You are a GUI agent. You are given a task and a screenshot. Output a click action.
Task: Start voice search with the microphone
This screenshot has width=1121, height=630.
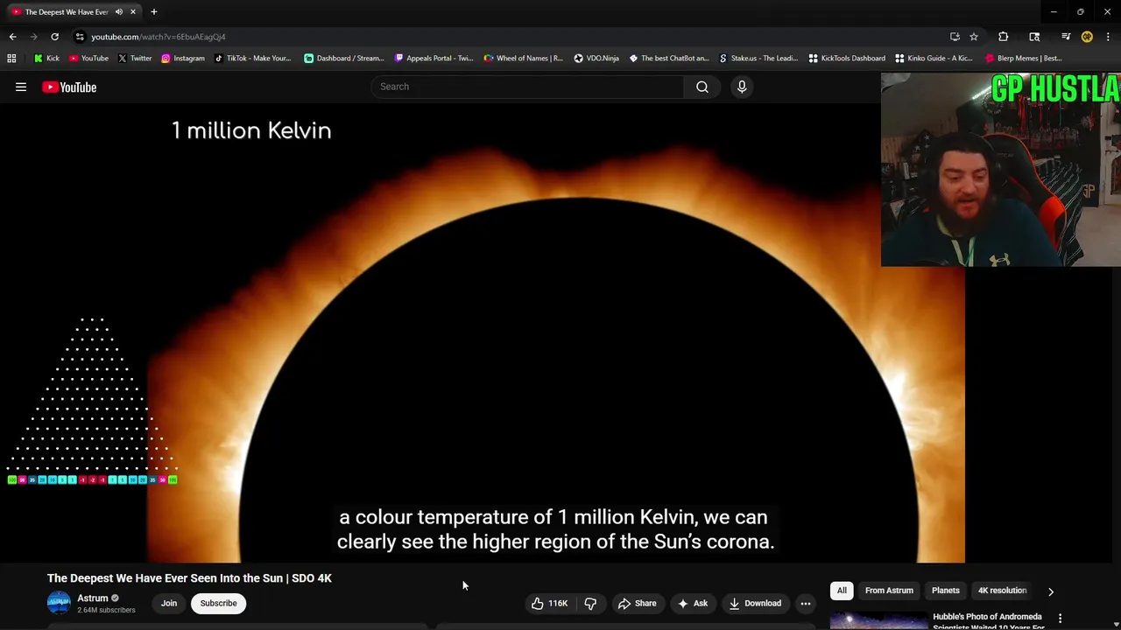[742, 87]
